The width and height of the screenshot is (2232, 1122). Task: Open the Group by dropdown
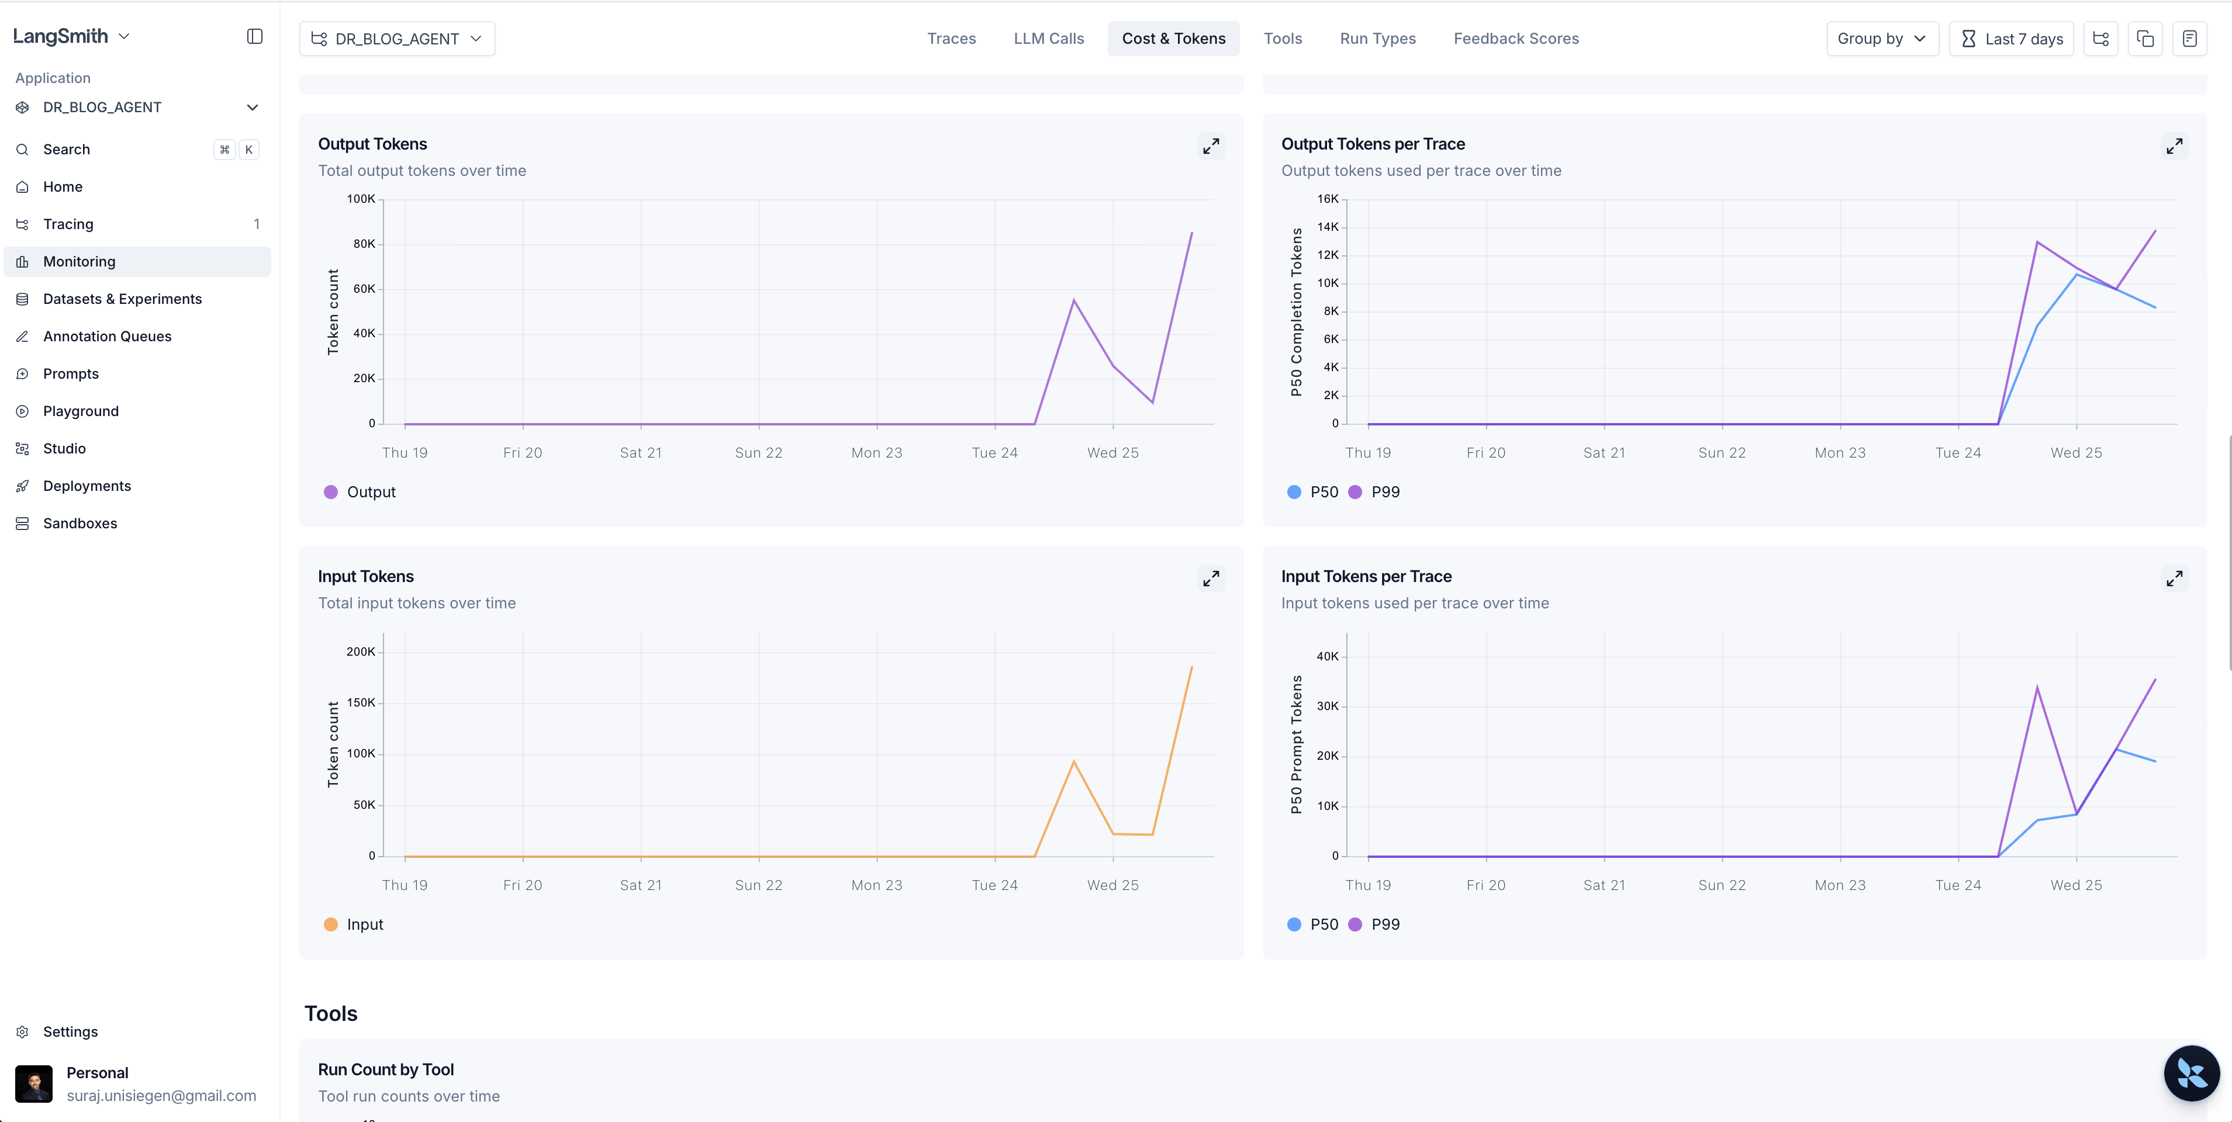point(1882,39)
